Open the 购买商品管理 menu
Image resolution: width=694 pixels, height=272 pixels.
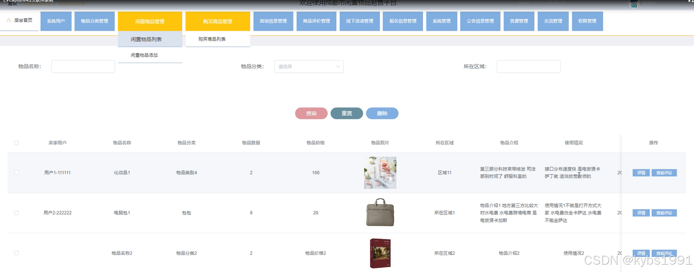(x=218, y=21)
